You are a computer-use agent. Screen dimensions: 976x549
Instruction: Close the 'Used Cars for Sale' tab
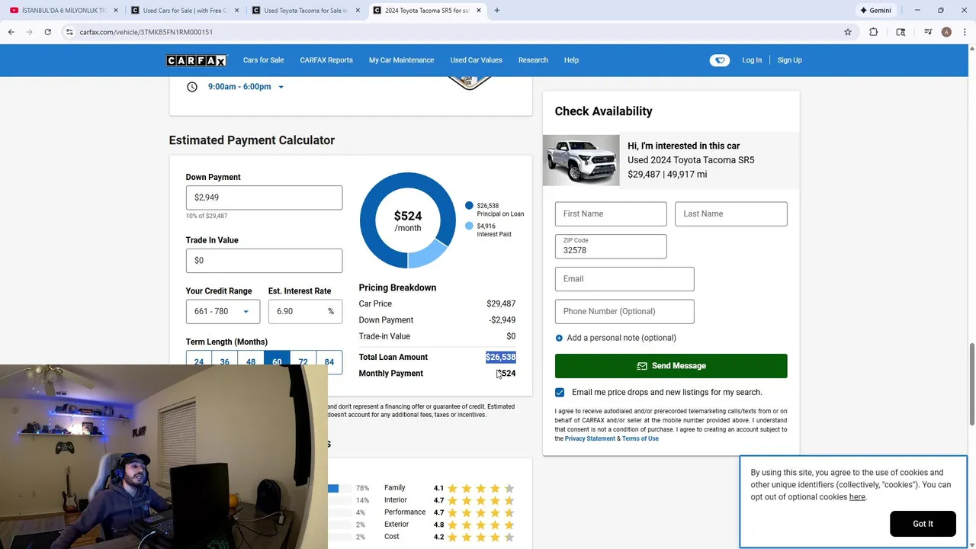236,11
